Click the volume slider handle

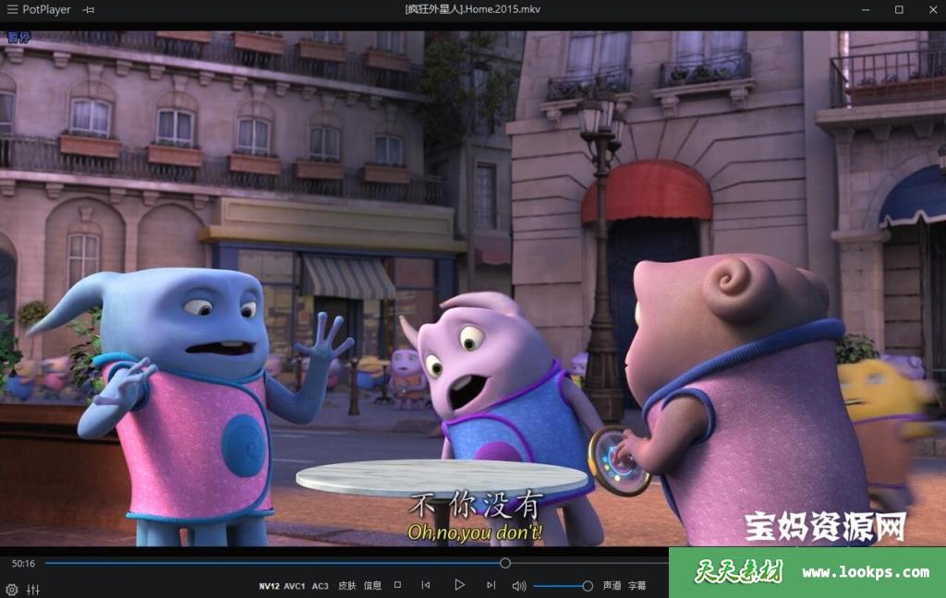(x=587, y=585)
